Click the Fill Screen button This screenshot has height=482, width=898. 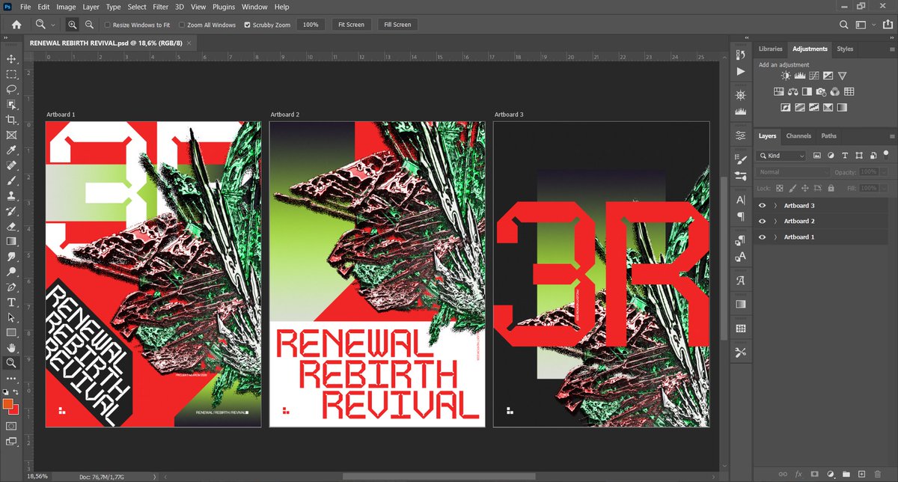click(x=397, y=25)
